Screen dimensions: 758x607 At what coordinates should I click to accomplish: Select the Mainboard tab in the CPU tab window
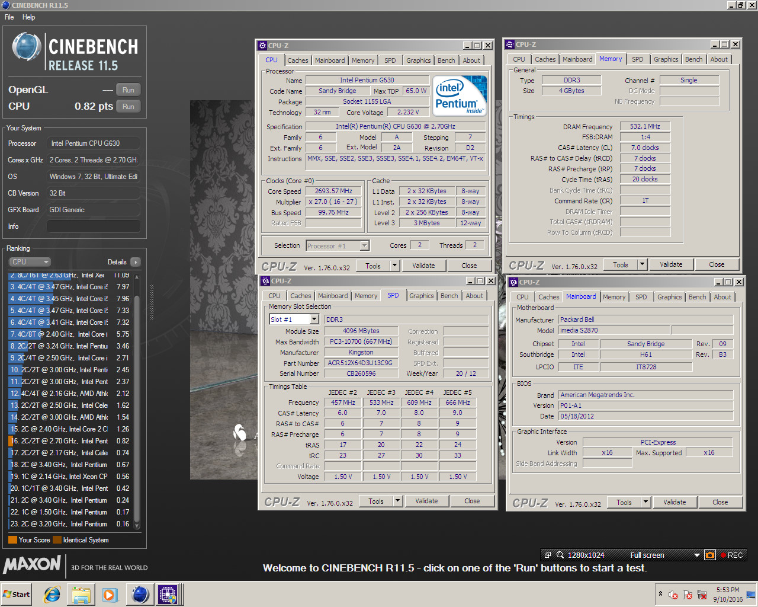pyautogui.click(x=330, y=60)
